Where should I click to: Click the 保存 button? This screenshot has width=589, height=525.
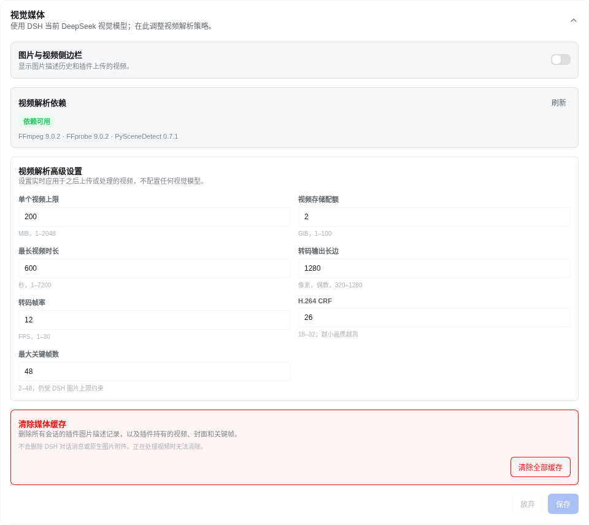pos(563,504)
